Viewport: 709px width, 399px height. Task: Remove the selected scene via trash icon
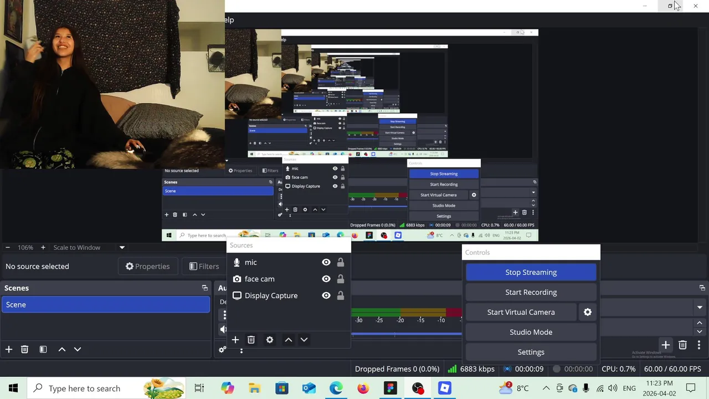tap(24, 349)
